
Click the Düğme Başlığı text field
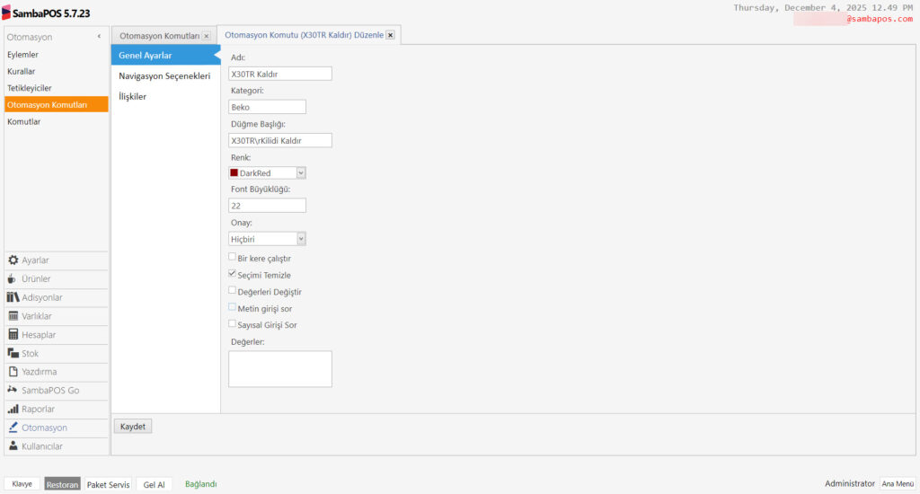click(280, 140)
